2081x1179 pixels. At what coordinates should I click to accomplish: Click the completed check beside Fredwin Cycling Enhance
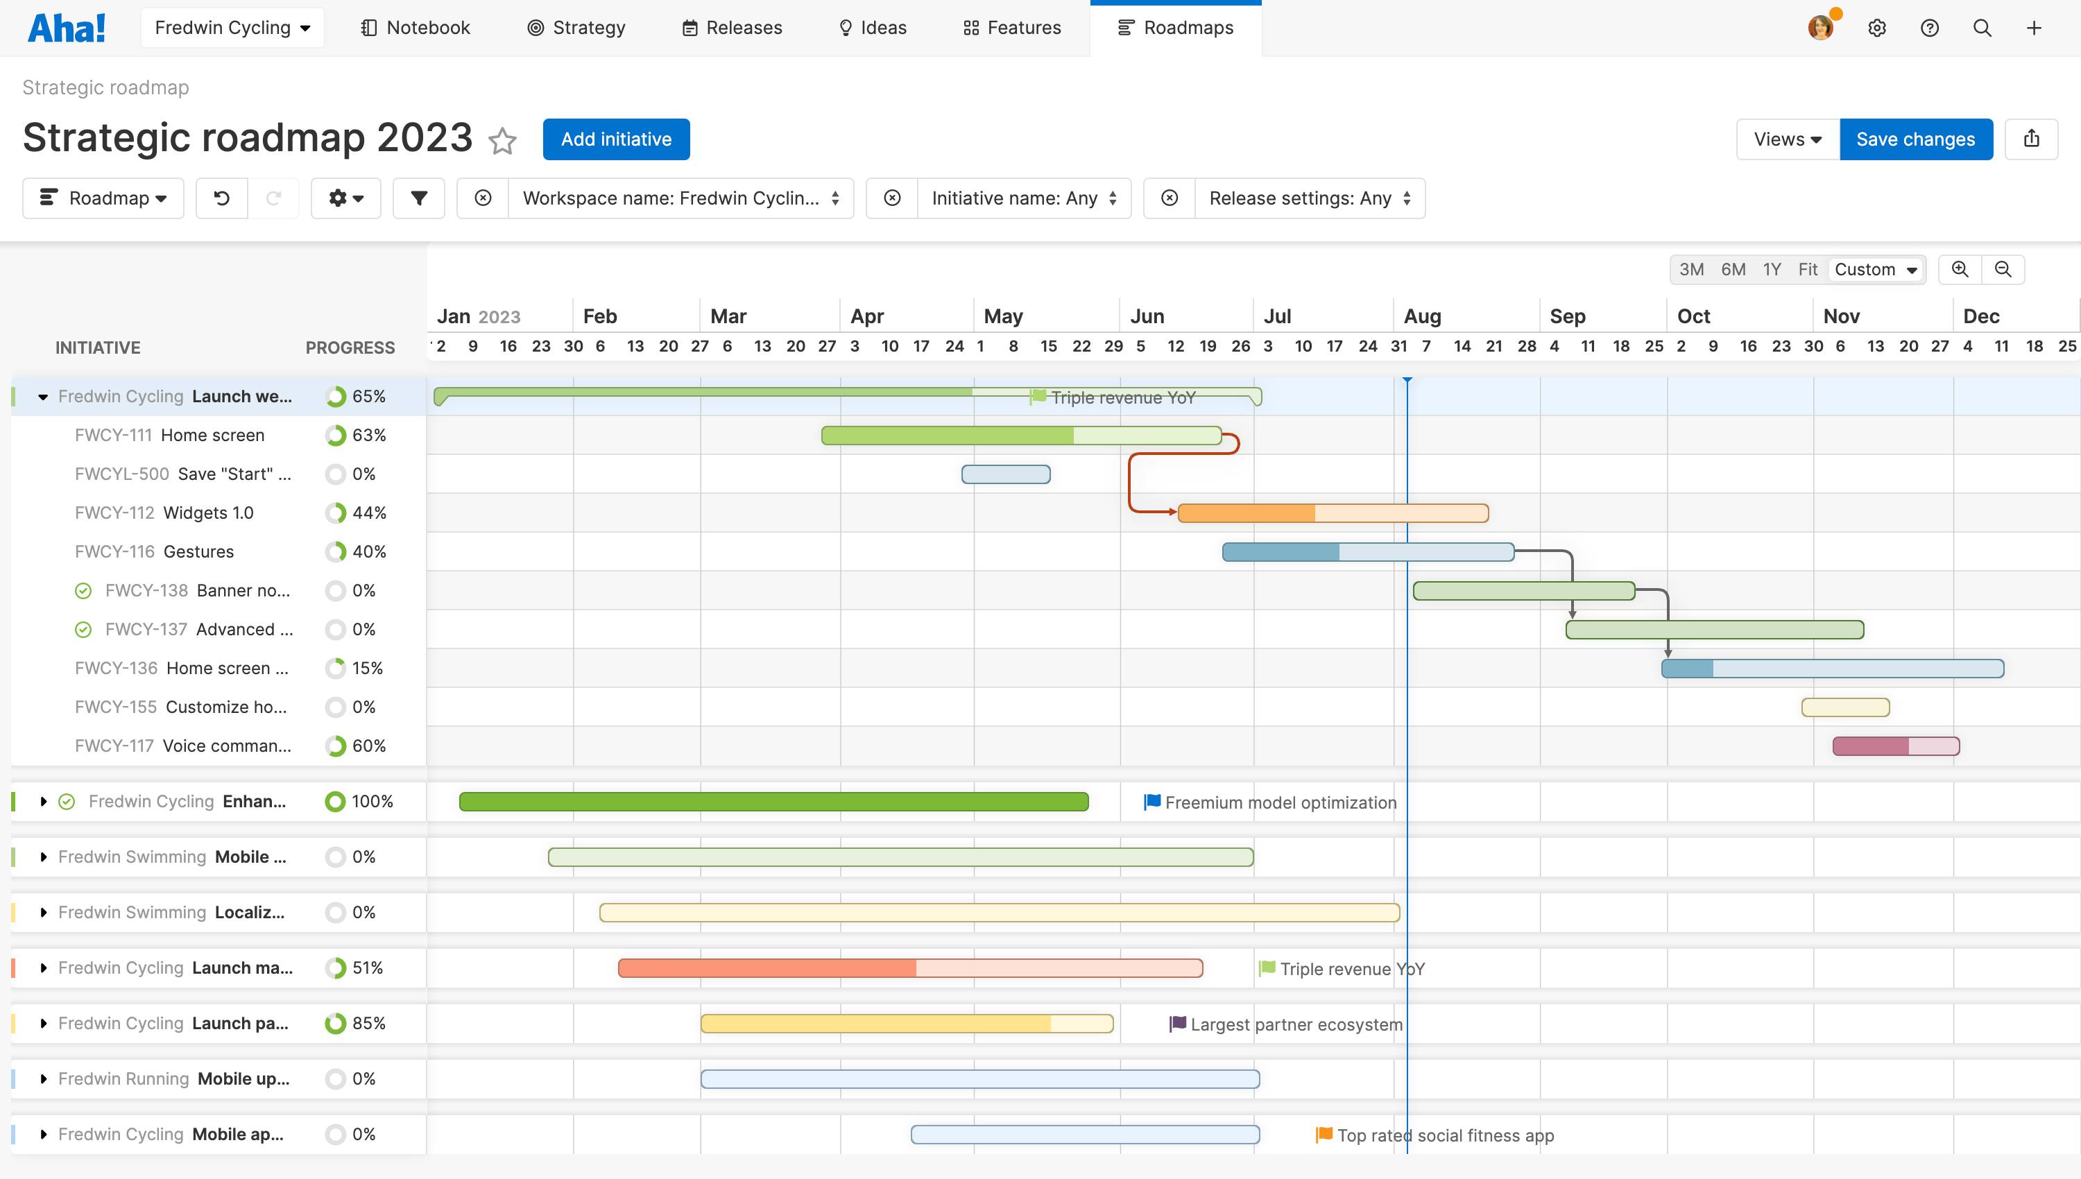coord(67,801)
